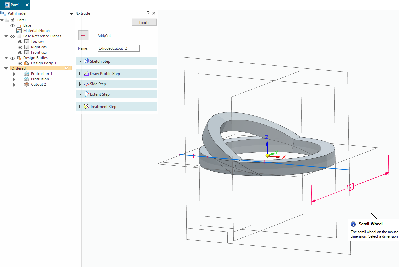Click the Draw Profile Step icon
The height and width of the screenshot is (267, 399).
tap(86, 73)
